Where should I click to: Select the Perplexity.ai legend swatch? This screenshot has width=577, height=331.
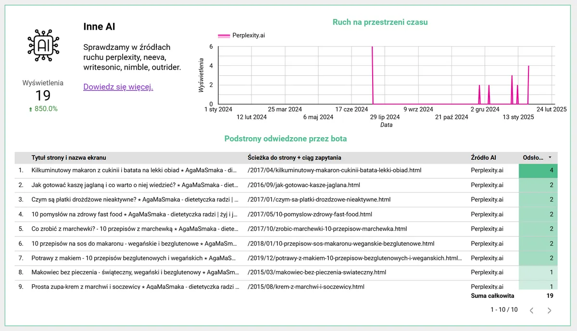point(224,35)
